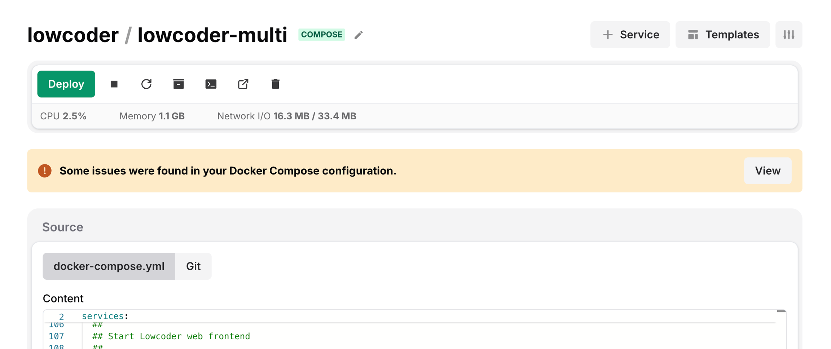
Task: Click the lowcoder project breadcrumb link
Action: pyautogui.click(x=73, y=35)
